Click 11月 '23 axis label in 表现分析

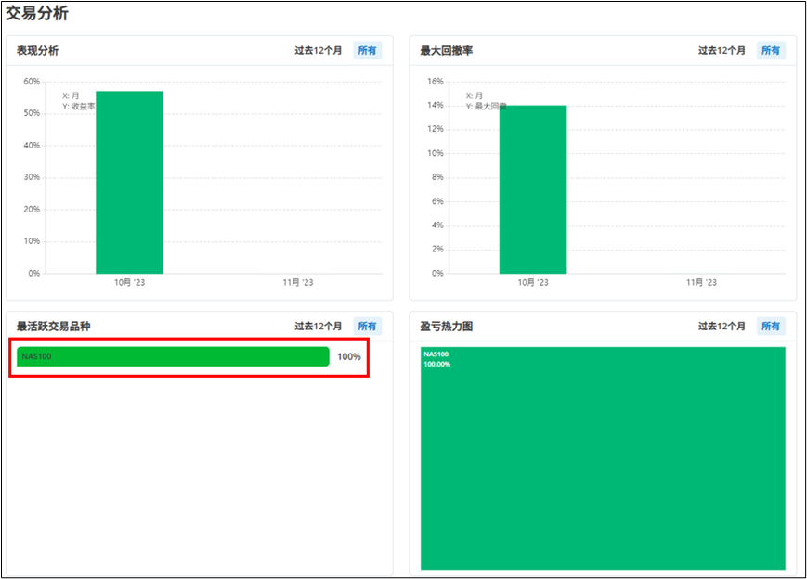(x=298, y=283)
